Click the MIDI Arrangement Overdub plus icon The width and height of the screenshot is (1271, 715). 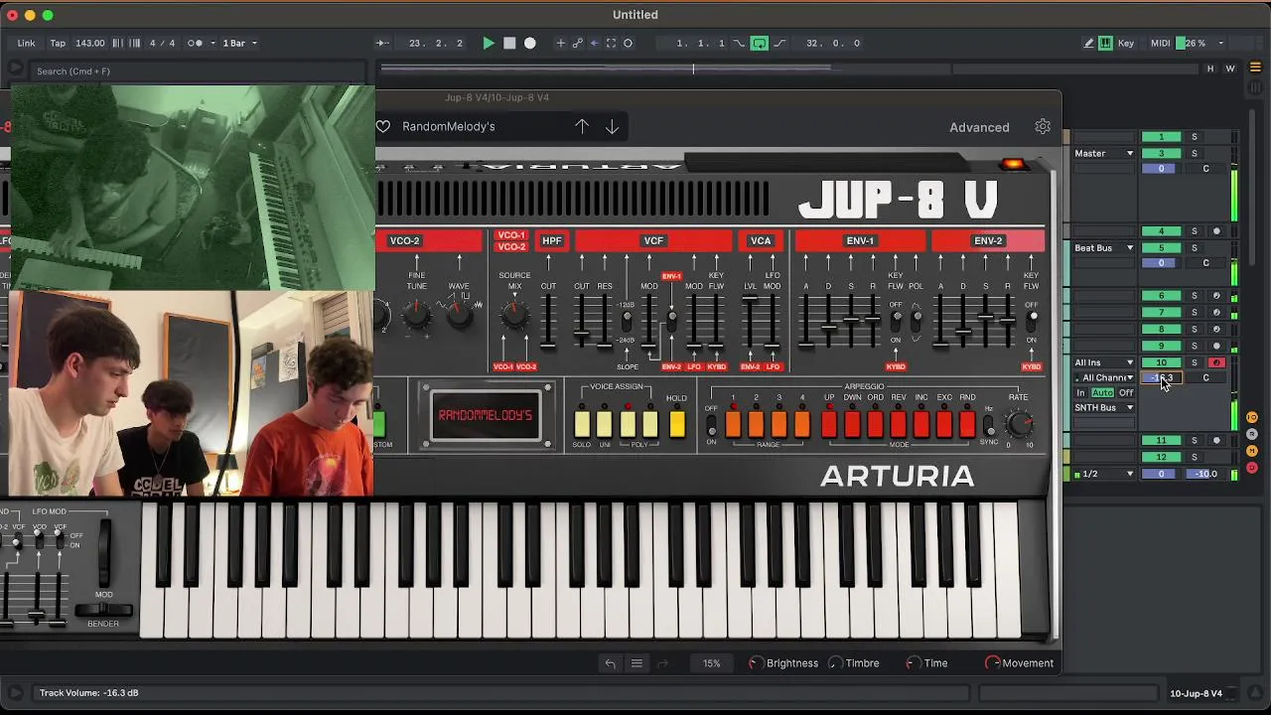click(x=560, y=43)
